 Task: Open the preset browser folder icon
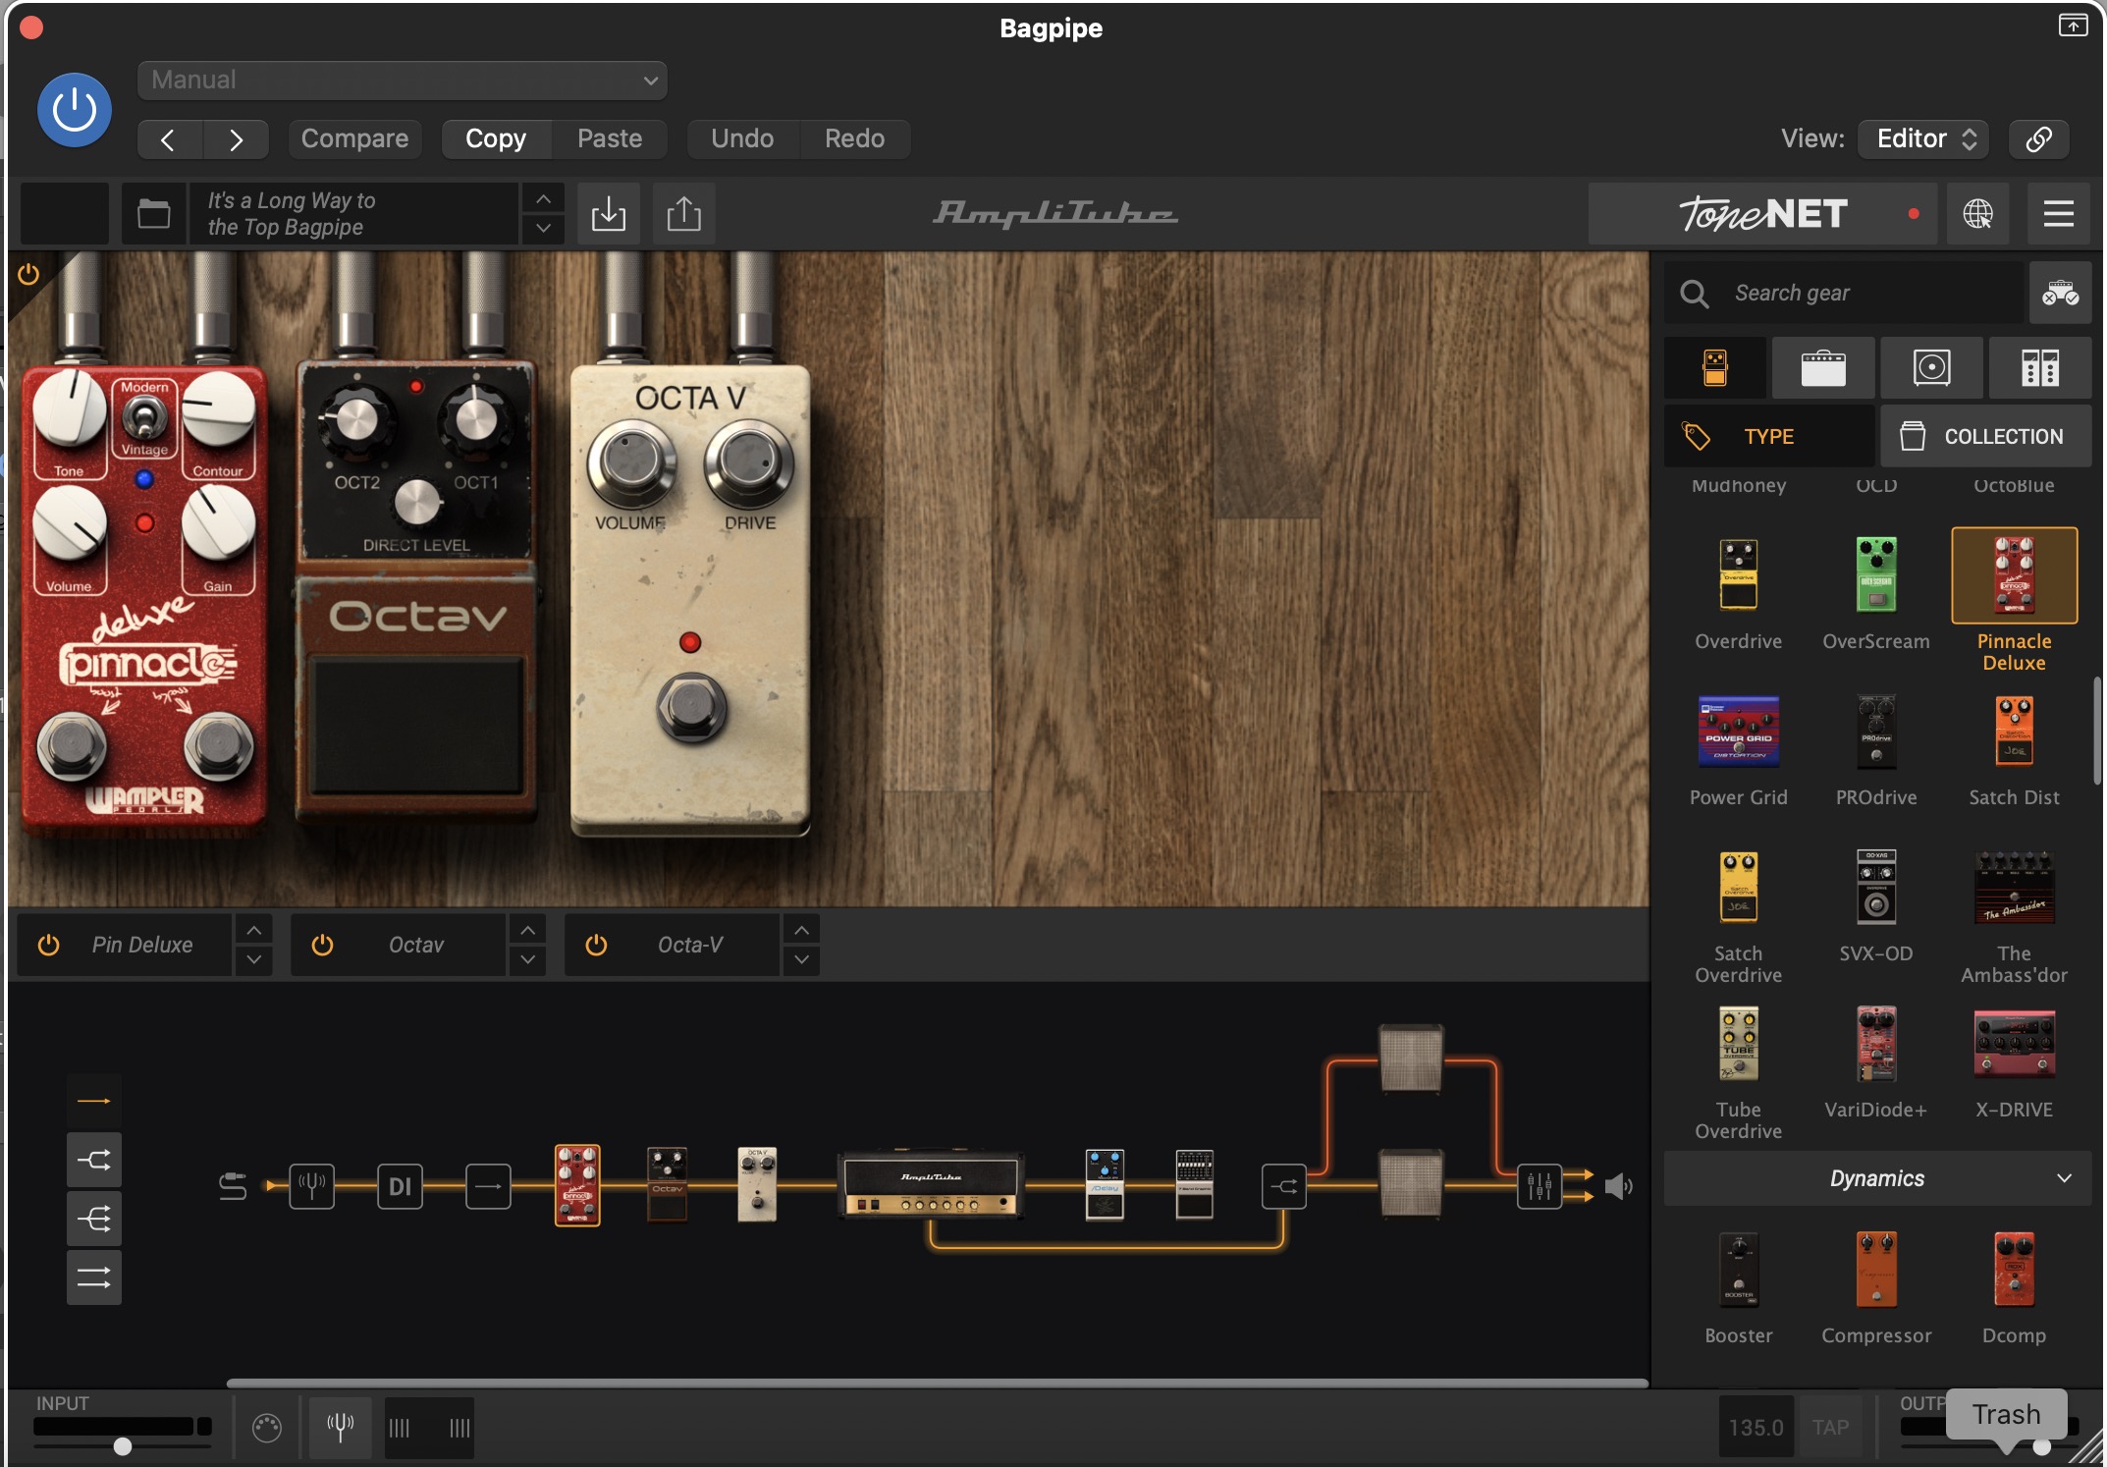(x=154, y=213)
